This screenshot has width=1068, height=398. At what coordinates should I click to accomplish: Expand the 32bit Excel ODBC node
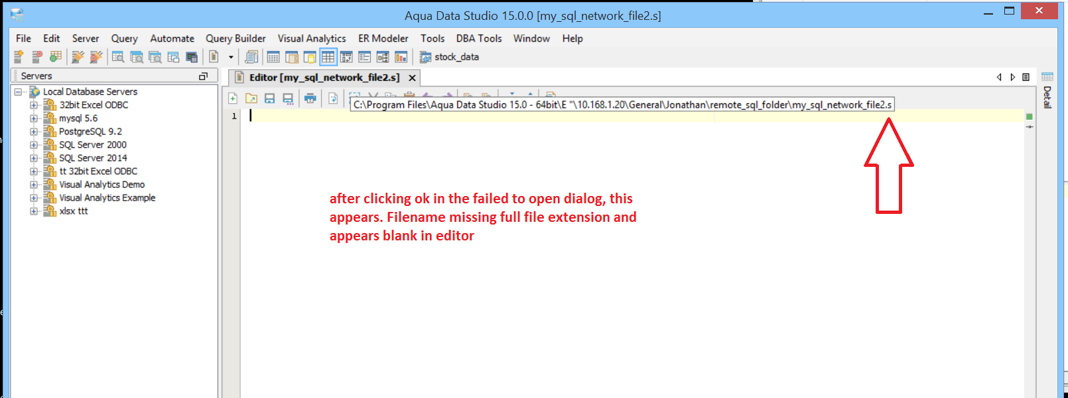click(x=34, y=105)
